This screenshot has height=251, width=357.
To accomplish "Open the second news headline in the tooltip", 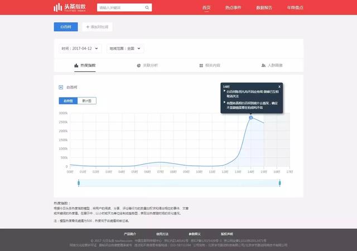I will coord(252,105).
